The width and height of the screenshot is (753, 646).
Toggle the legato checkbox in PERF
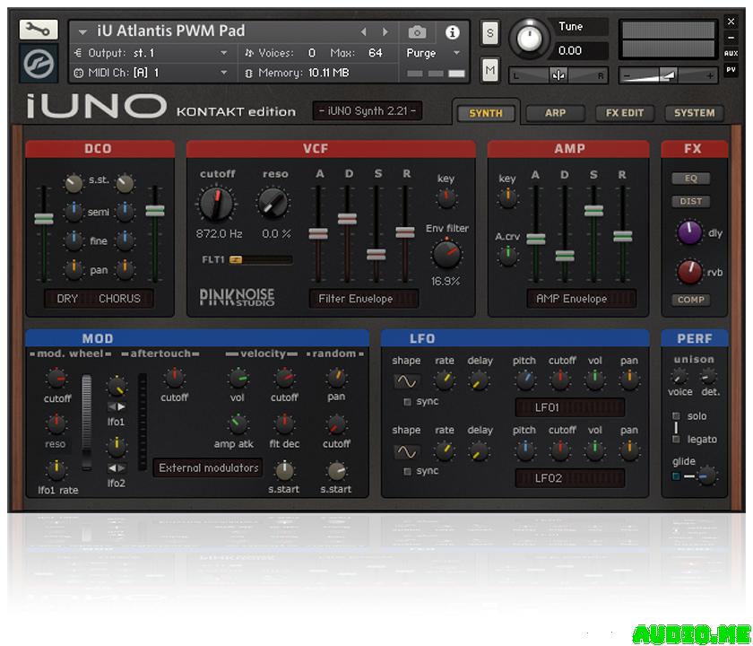click(x=676, y=440)
